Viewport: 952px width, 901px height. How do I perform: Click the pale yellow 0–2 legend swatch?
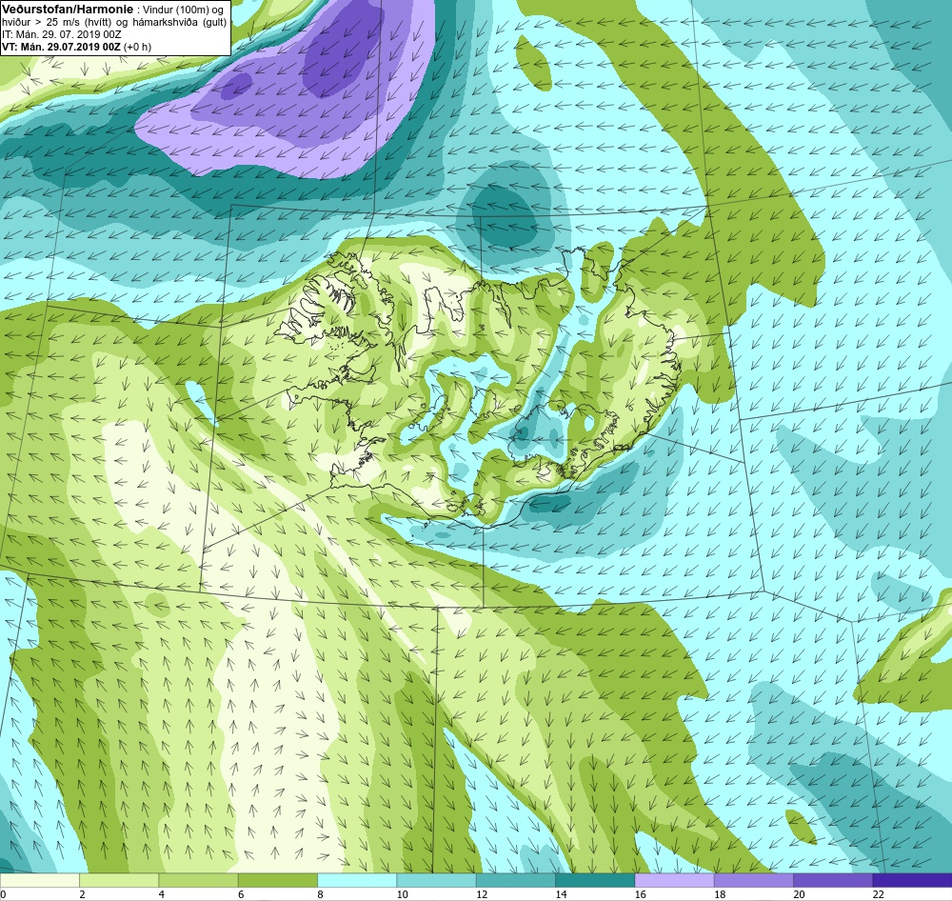click(39, 880)
